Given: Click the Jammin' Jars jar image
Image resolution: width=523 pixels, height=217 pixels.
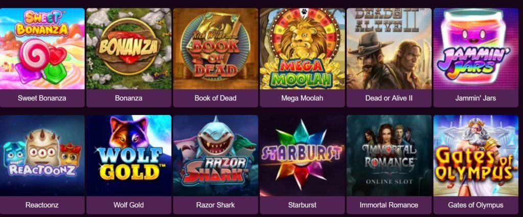Looking at the screenshot, I should pyautogui.click(x=476, y=48).
